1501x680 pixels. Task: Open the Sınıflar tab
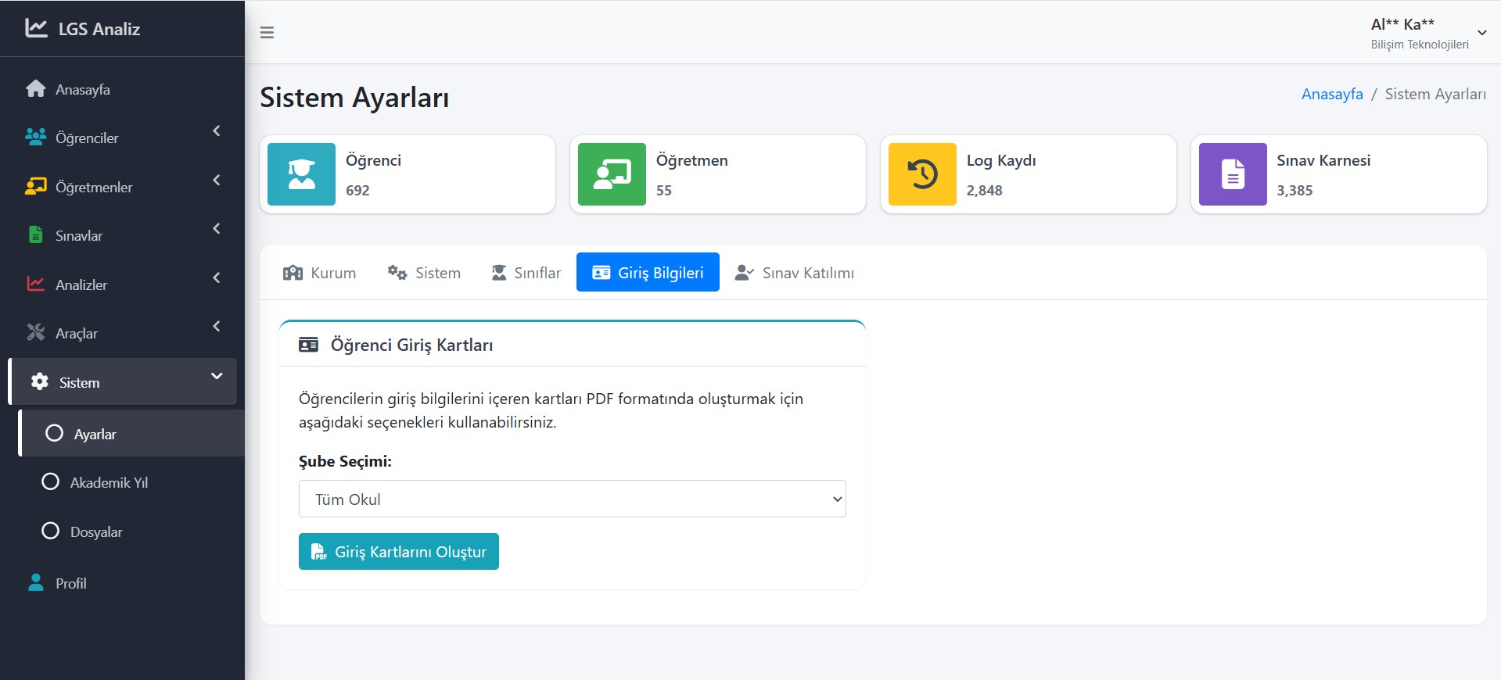click(526, 273)
